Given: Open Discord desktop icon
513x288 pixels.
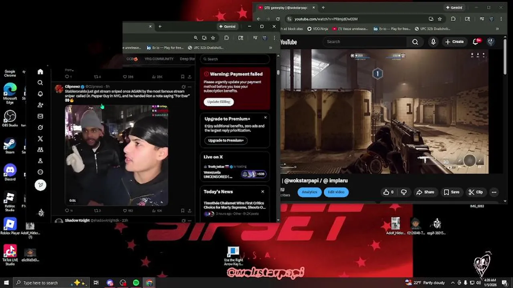Looking at the screenshot, I should click(x=10, y=172).
